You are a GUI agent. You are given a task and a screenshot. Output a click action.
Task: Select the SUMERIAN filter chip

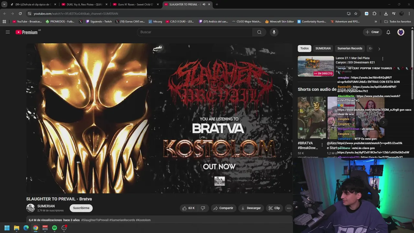pyautogui.click(x=323, y=48)
